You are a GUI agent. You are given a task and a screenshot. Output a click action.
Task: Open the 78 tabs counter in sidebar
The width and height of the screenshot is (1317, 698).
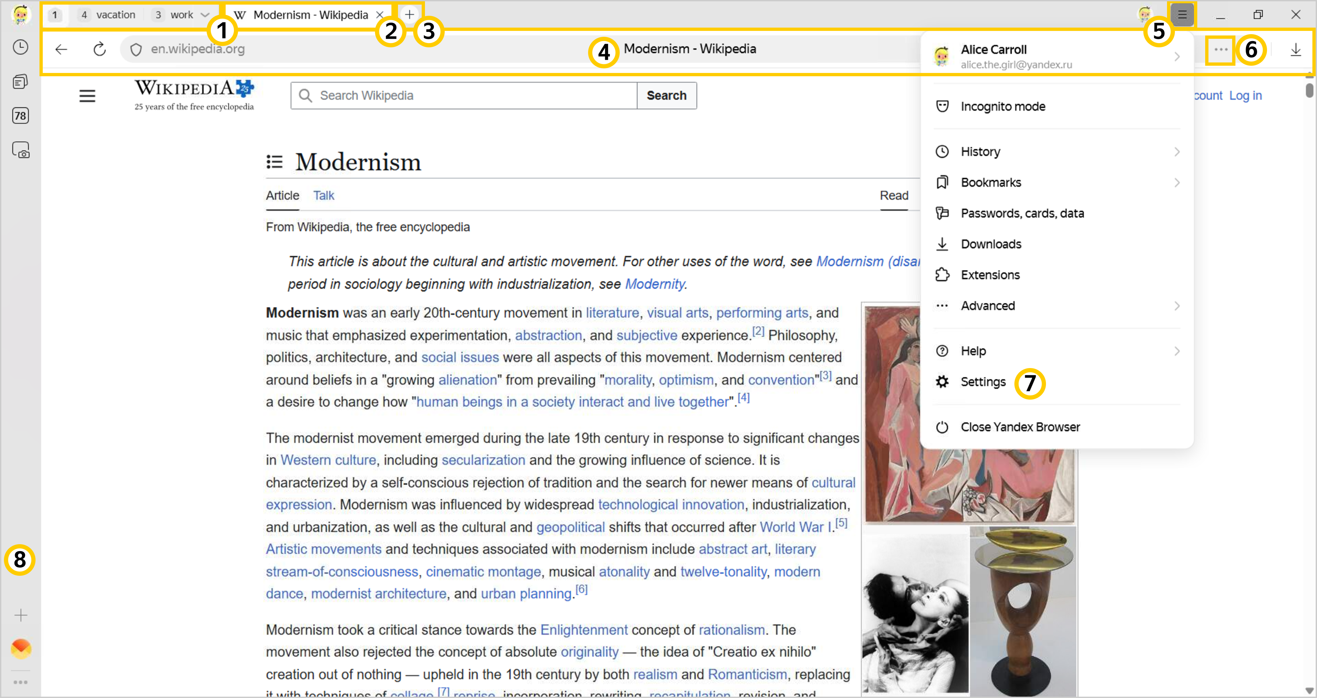click(x=20, y=115)
